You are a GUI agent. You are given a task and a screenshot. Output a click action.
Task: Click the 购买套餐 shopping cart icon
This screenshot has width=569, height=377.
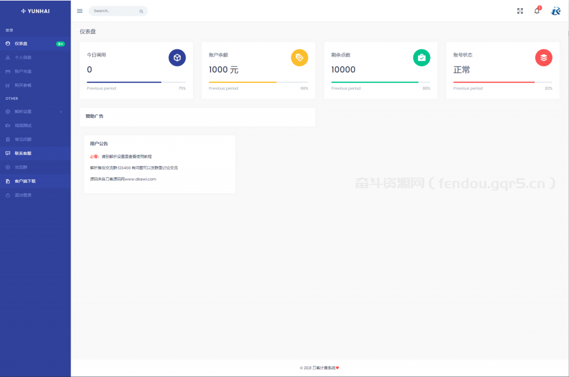pyautogui.click(x=7, y=85)
